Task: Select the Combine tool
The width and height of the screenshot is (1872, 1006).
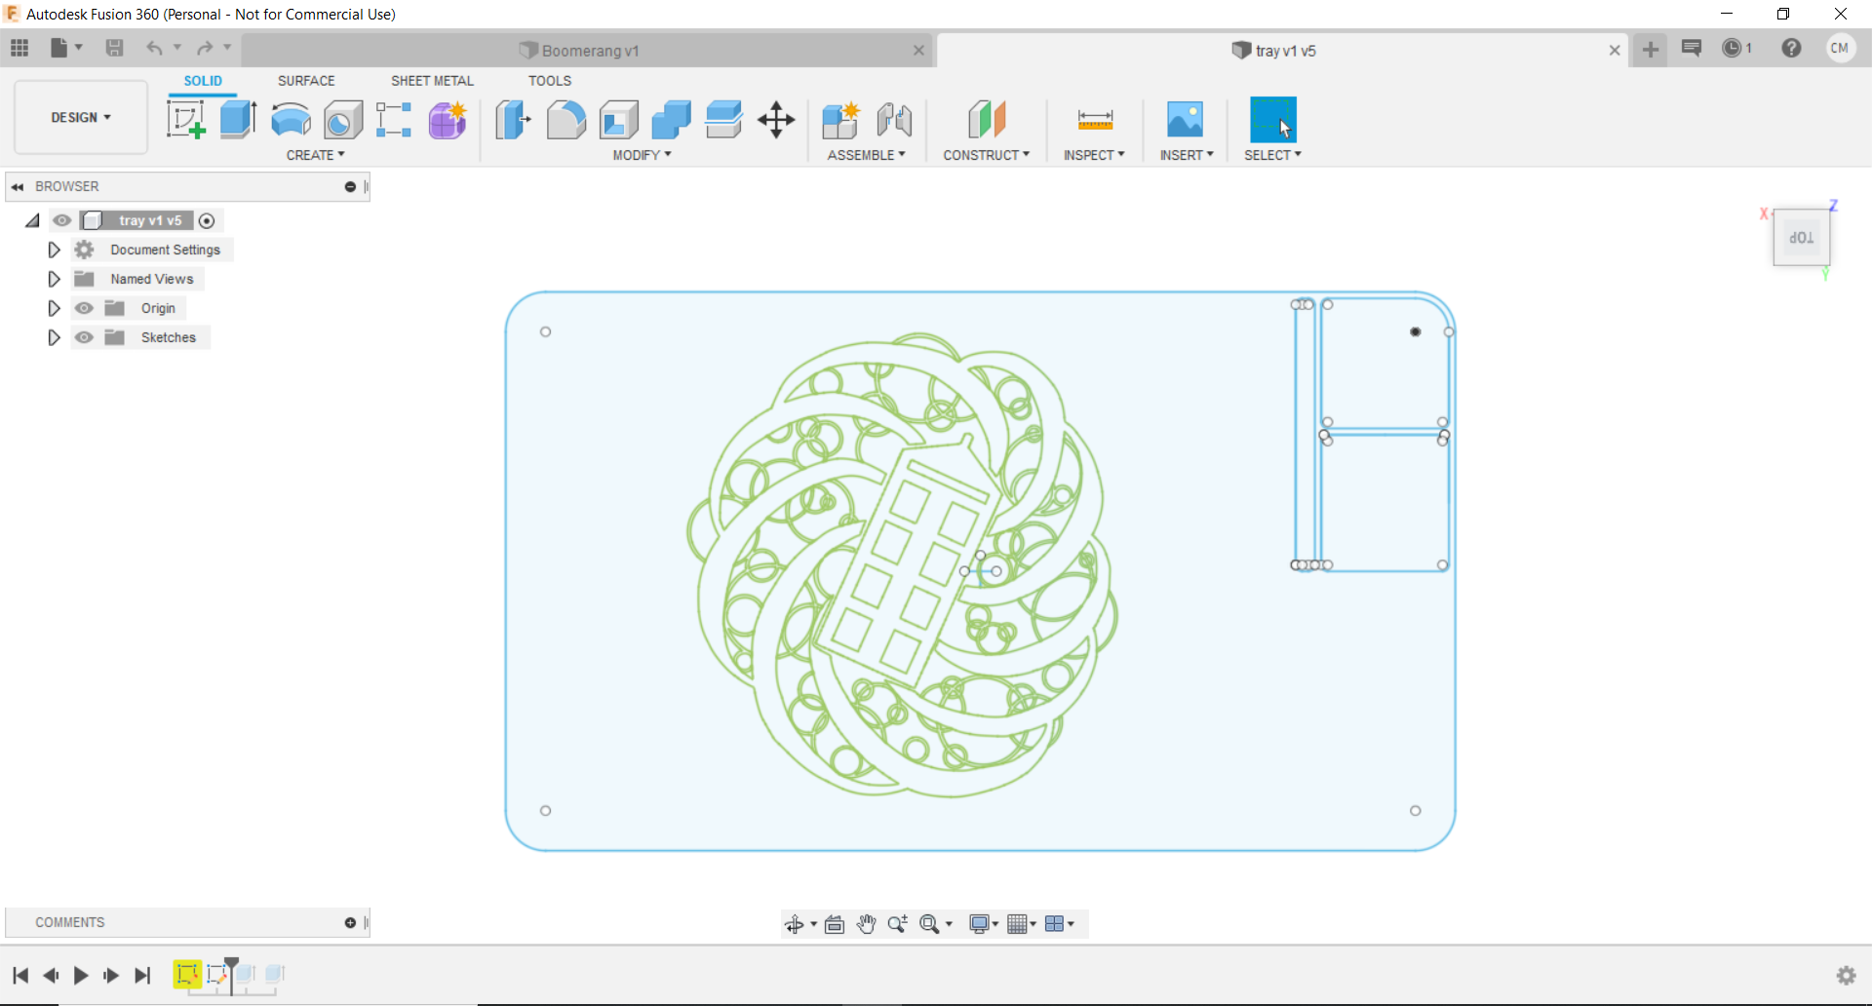Action: (x=671, y=120)
